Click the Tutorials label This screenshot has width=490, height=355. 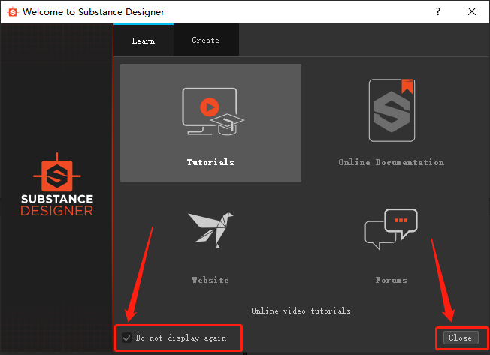pyautogui.click(x=210, y=162)
